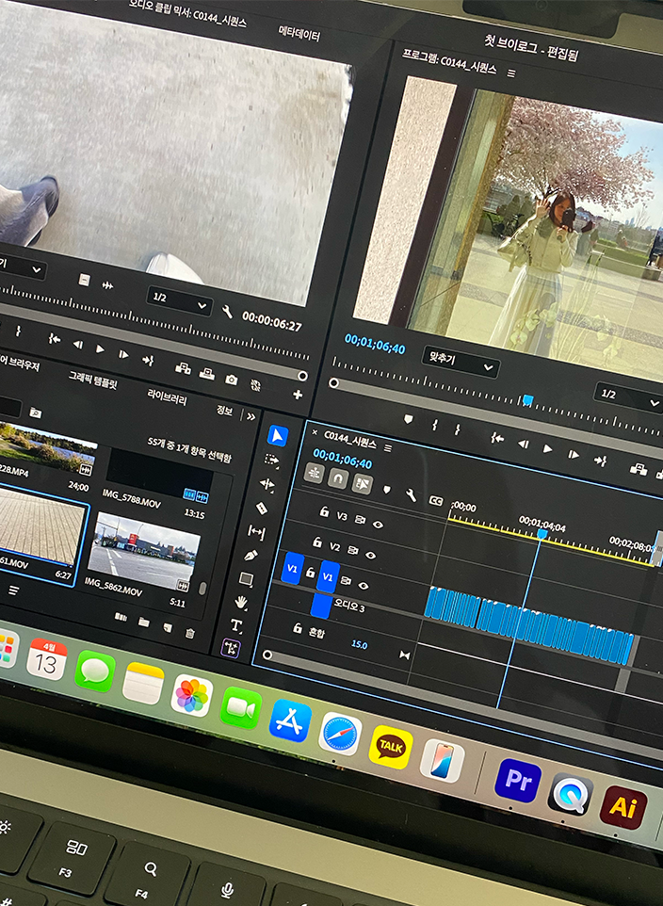Toggle the mix track lock

click(x=298, y=627)
